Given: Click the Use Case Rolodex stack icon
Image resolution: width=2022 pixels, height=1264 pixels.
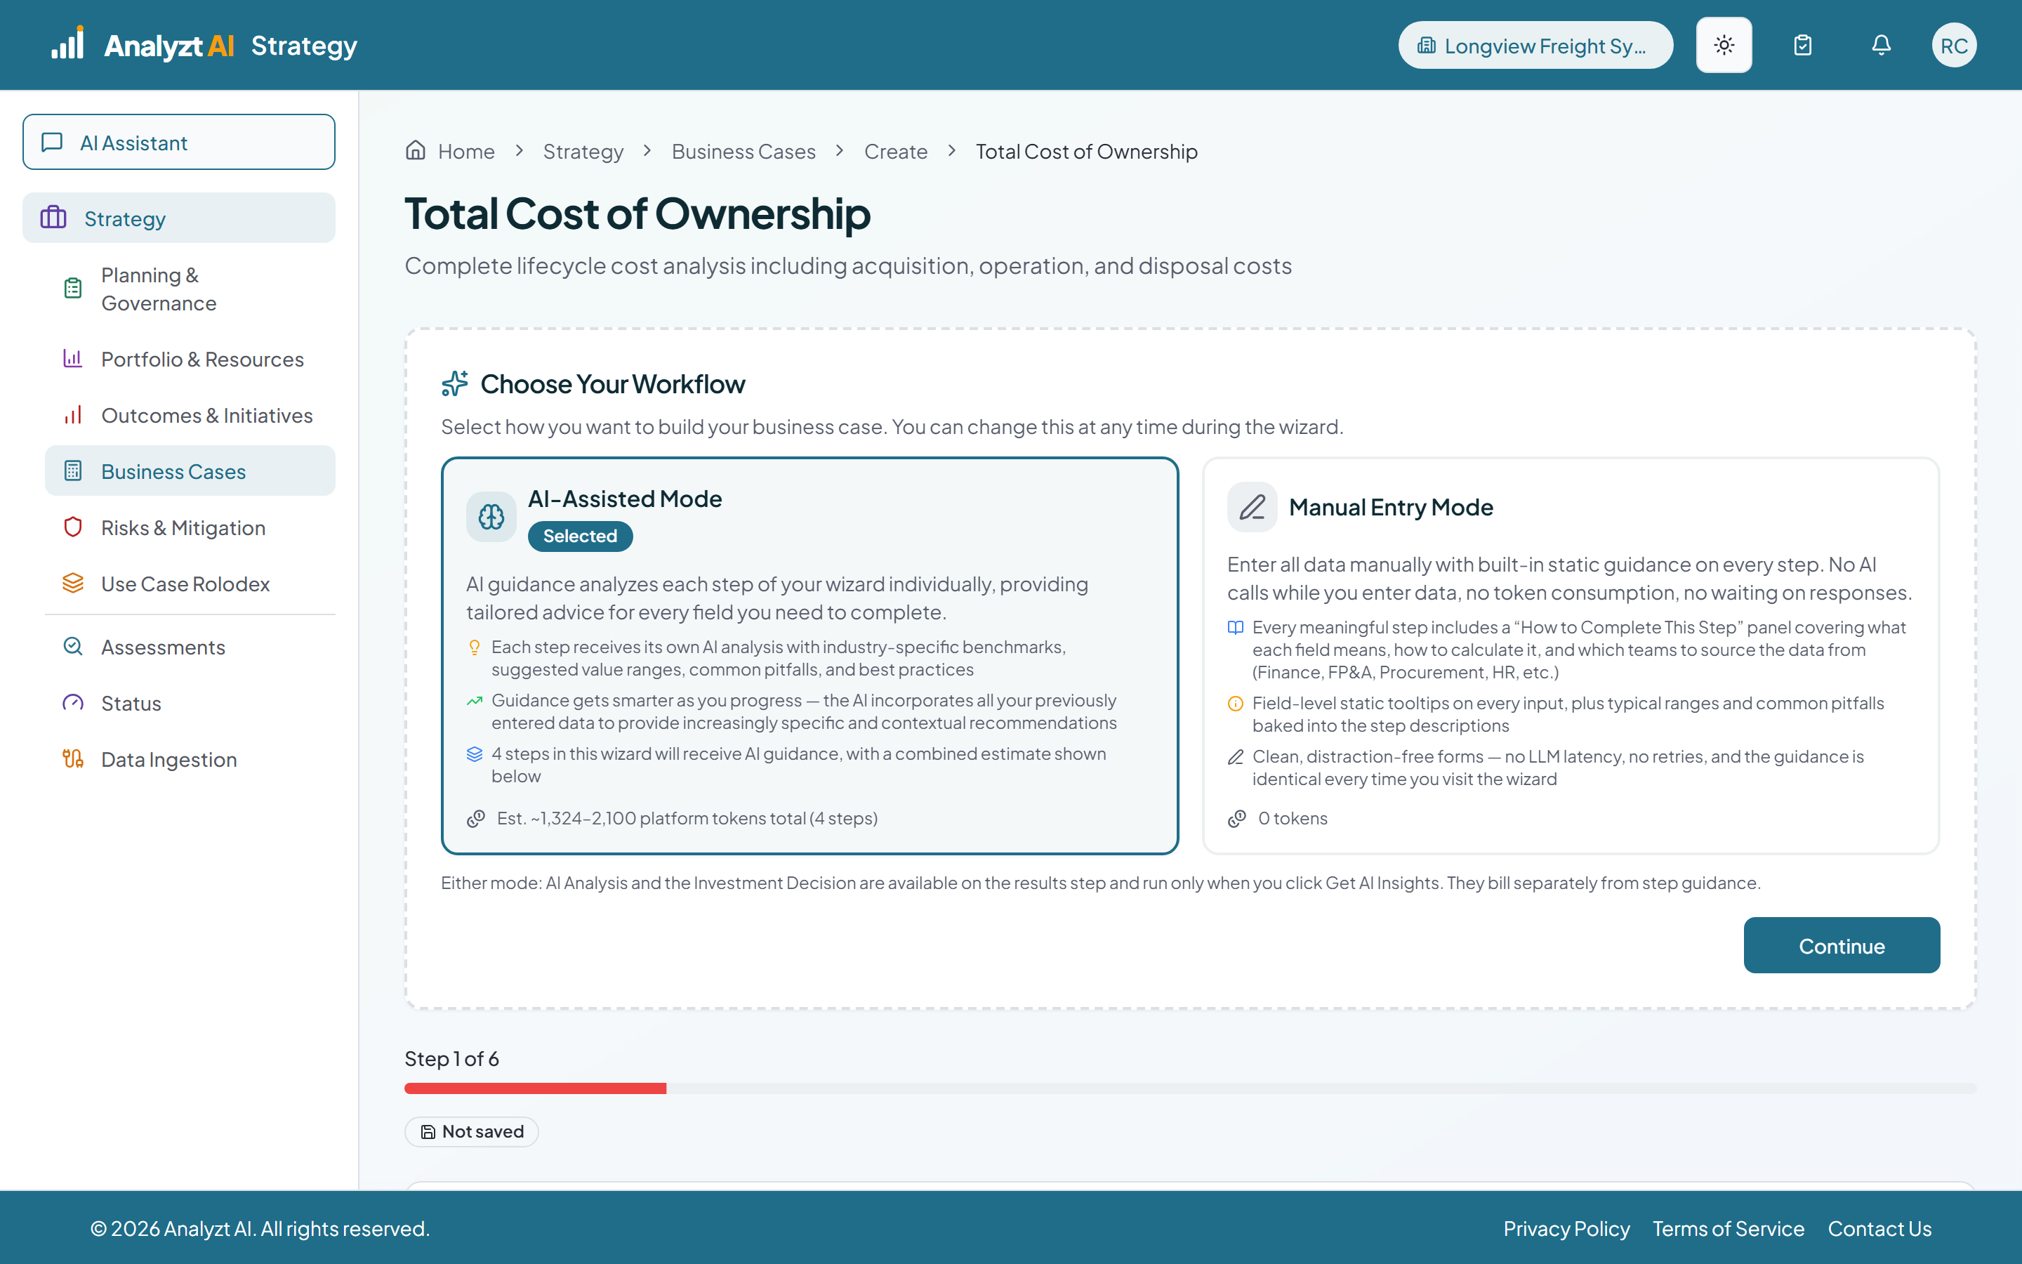Looking at the screenshot, I should coord(73,583).
